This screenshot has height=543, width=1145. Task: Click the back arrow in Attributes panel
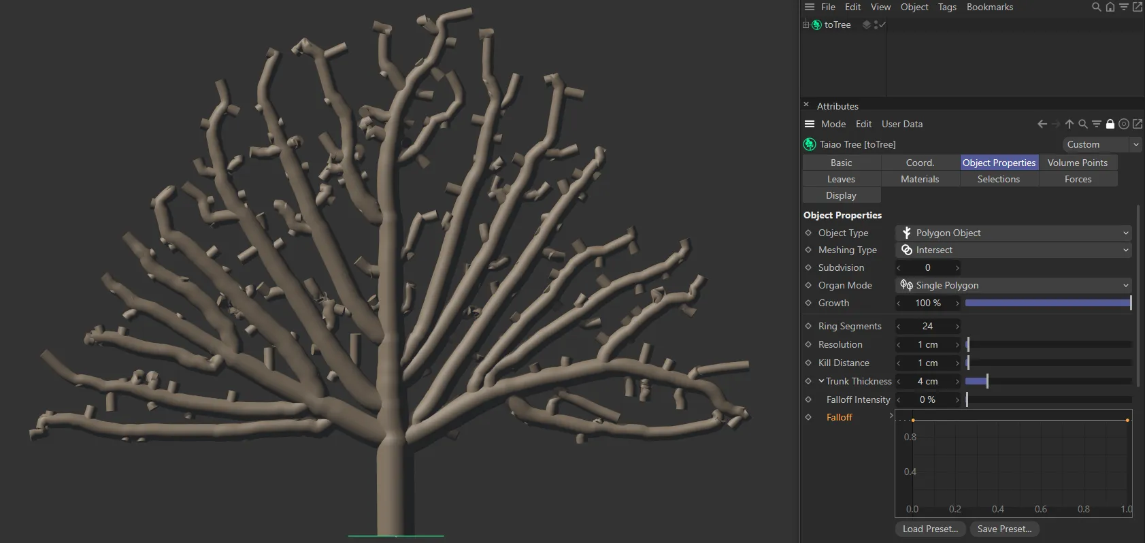point(1042,124)
